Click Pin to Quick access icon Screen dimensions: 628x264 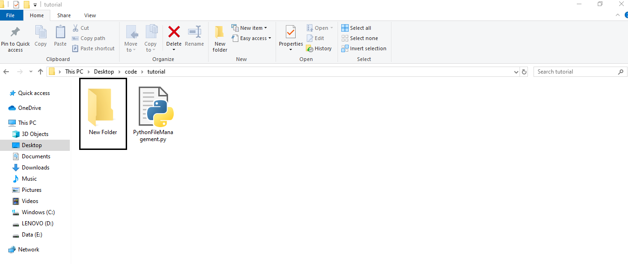click(x=15, y=32)
